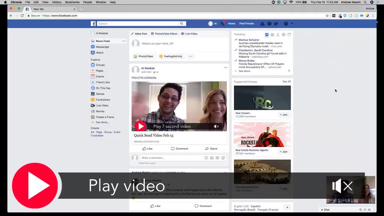Screen dimensions: 384x216
Task: Click the emoji icon in the comment box
Action: [206, 157]
